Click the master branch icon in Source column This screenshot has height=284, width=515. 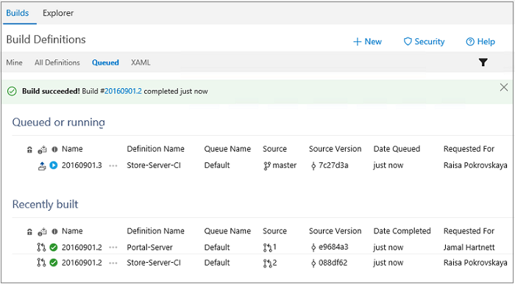point(266,166)
